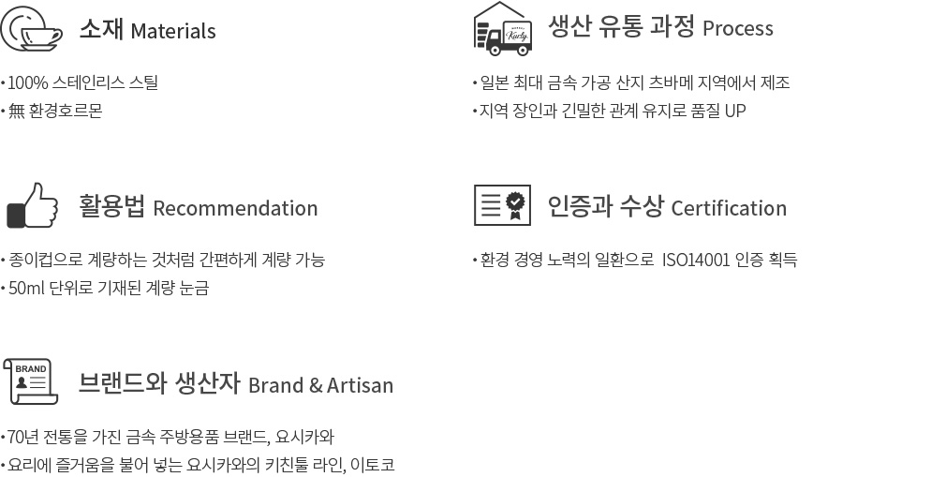
Task: Click the 키친툴 라인, 이토코 line
Action: pyautogui.click(x=198, y=465)
